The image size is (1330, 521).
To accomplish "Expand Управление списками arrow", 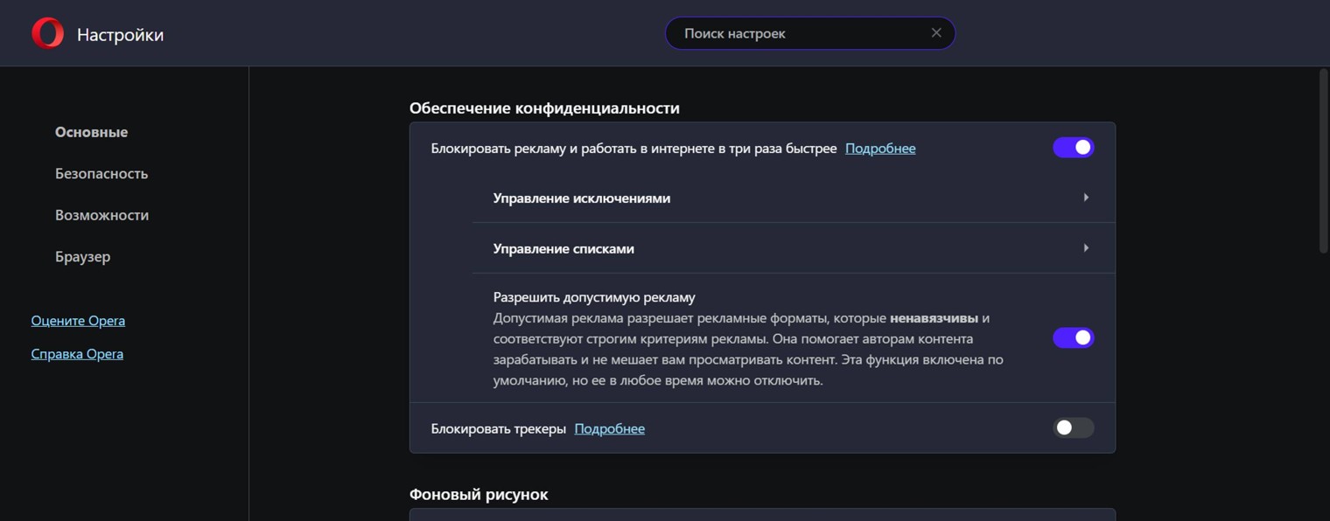I will (x=1086, y=248).
